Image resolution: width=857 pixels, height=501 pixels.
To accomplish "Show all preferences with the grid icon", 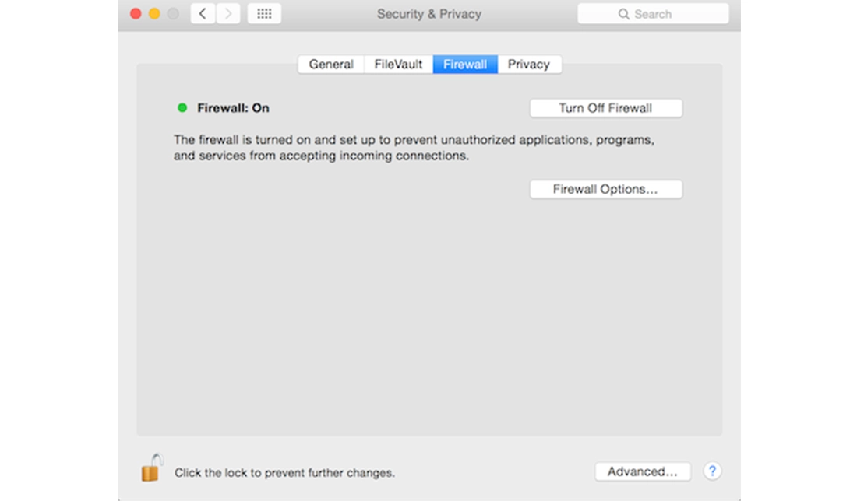I will (x=264, y=14).
